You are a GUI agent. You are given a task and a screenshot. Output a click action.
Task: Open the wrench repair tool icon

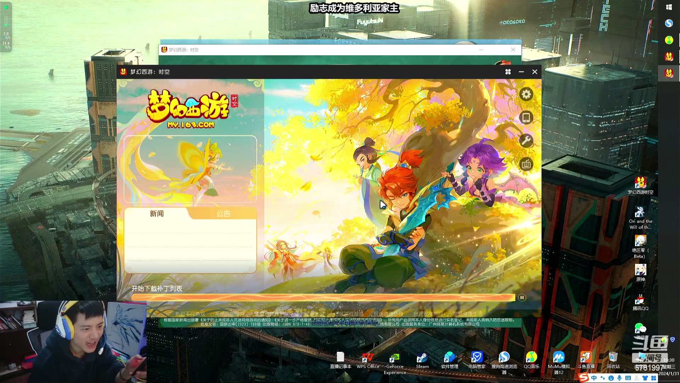tap(526, 141)
